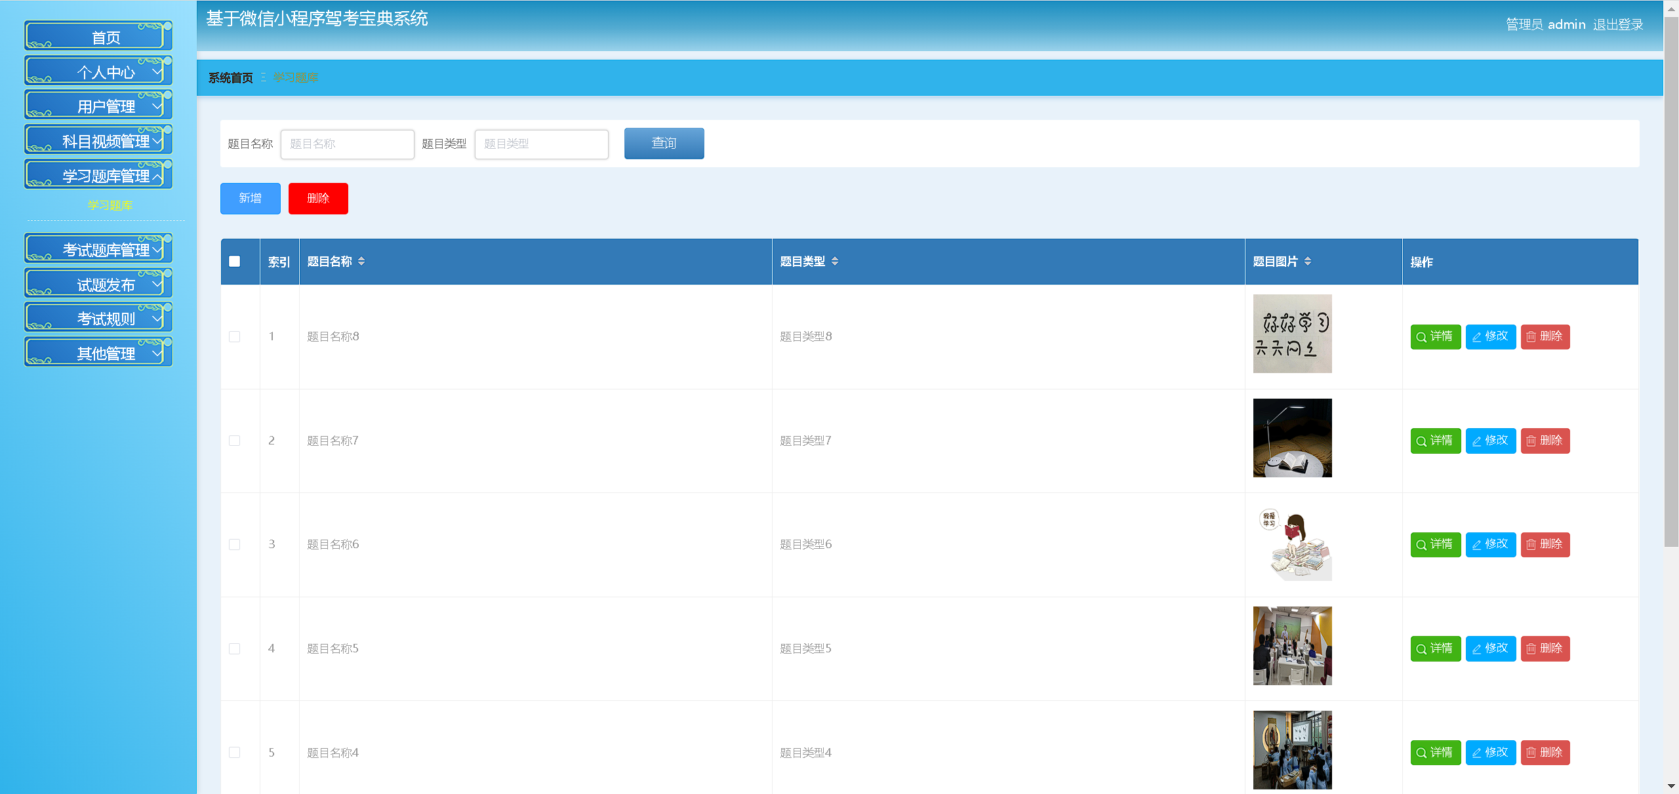Image resolution: width=1679 pixels, height=794 pixels.
Task: Click 详情 magnifier button in row 5
Action: [1435, 753]
